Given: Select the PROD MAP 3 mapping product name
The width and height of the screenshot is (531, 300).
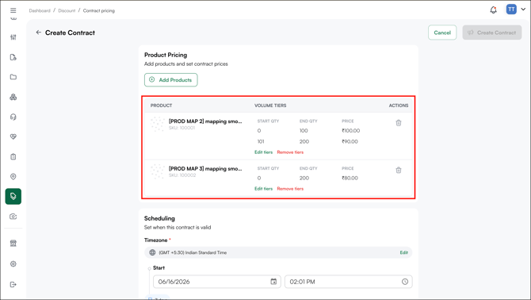Looking at the screenshot, I should pyautogui.click(x=205, y=169).
